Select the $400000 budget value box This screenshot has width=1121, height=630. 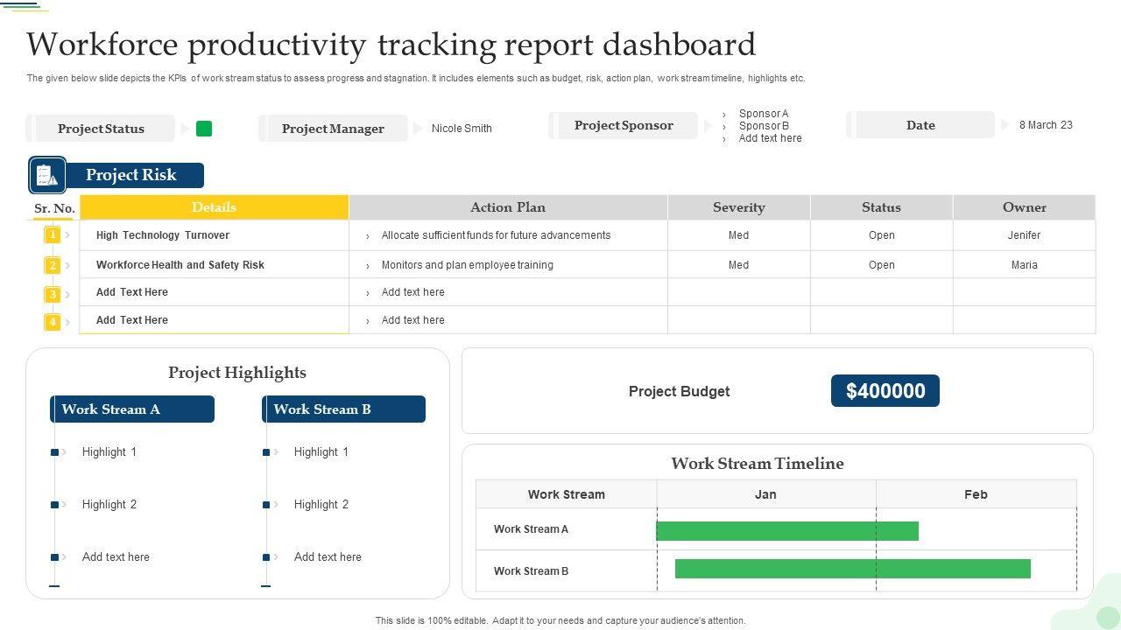(885, 391)
